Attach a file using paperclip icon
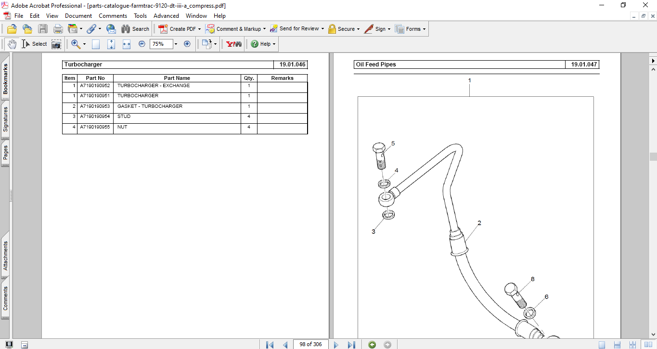 tap(91, 29)
